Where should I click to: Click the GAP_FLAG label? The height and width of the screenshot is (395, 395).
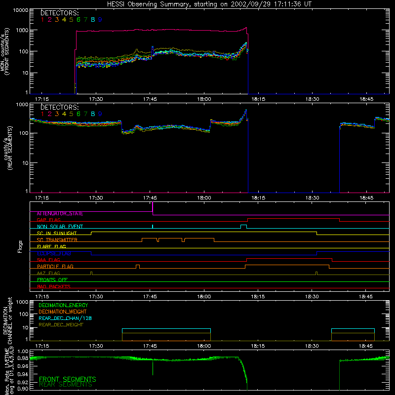48,220
